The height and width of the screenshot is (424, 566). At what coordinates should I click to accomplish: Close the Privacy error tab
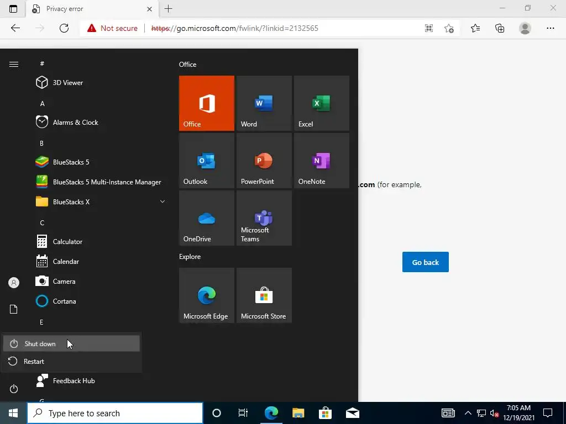click(149, 9)
